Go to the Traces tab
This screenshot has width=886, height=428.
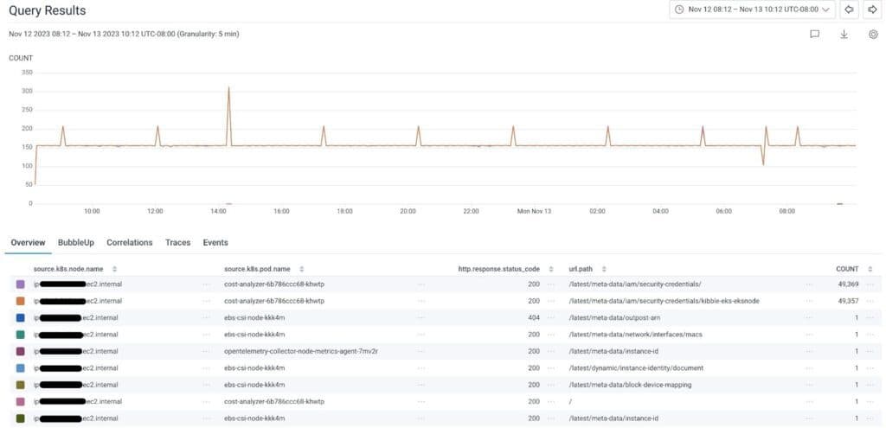[x=177, y=243]
